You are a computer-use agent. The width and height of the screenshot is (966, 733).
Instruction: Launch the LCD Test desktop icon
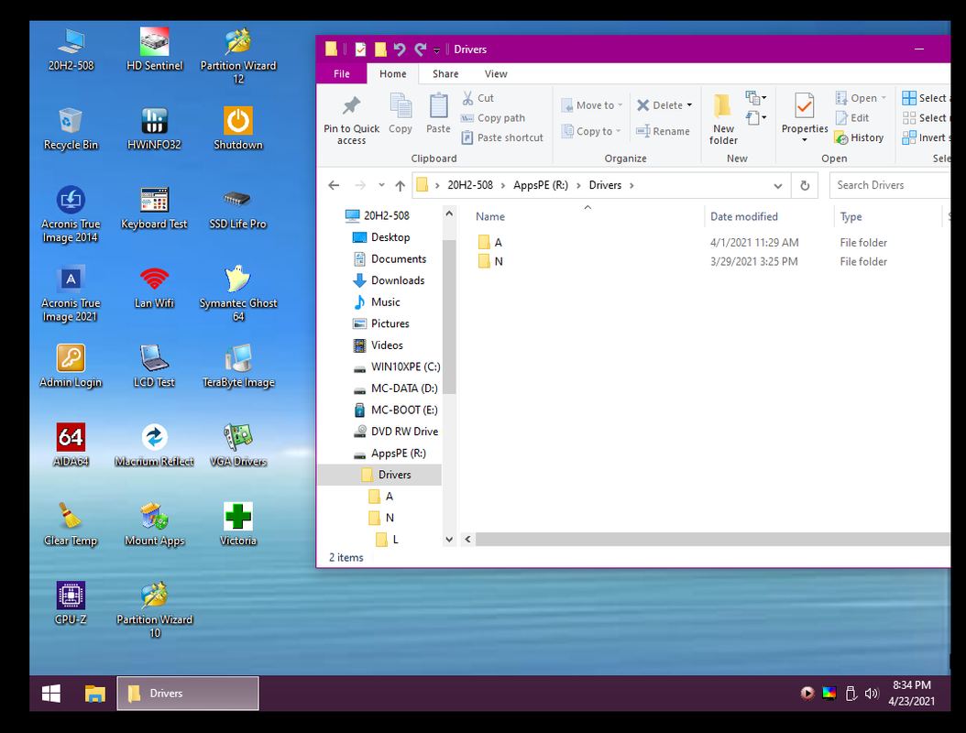[154, 366]
